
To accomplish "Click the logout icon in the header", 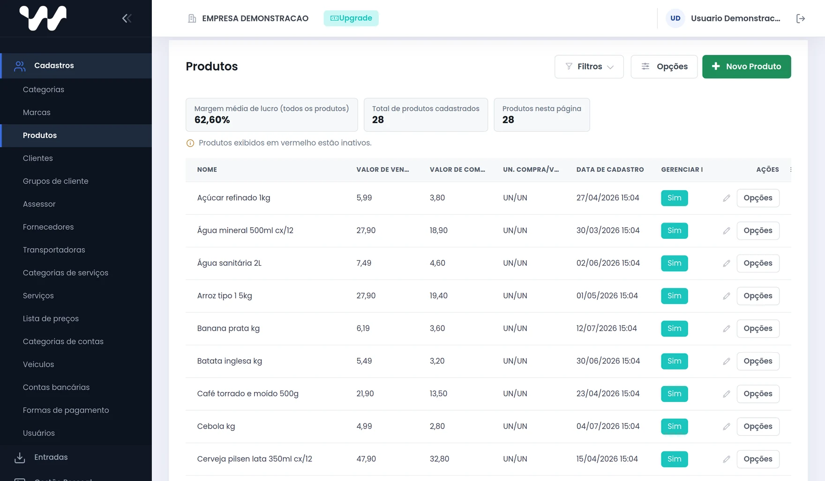I will tap(801, 18).
